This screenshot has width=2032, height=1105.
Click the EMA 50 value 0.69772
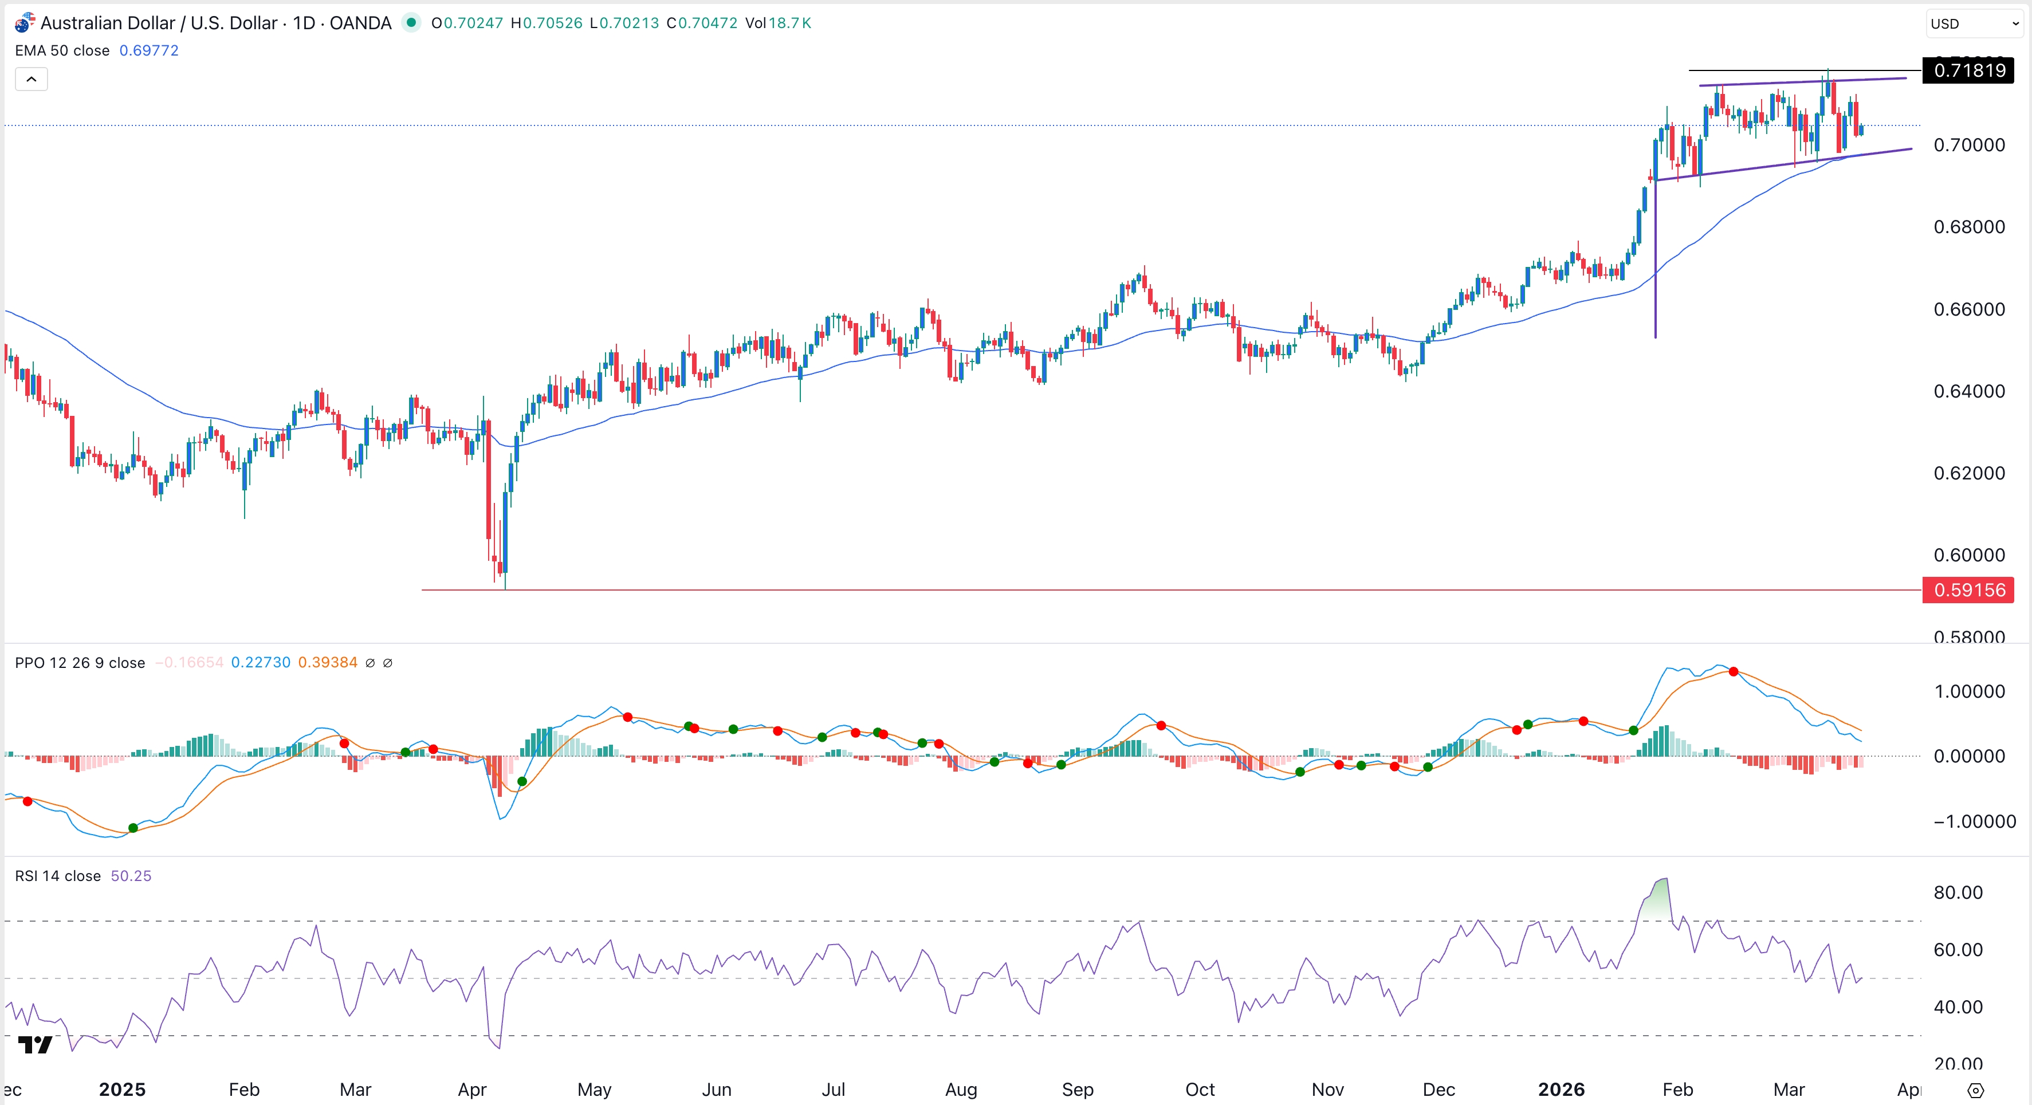pos(149,50)
